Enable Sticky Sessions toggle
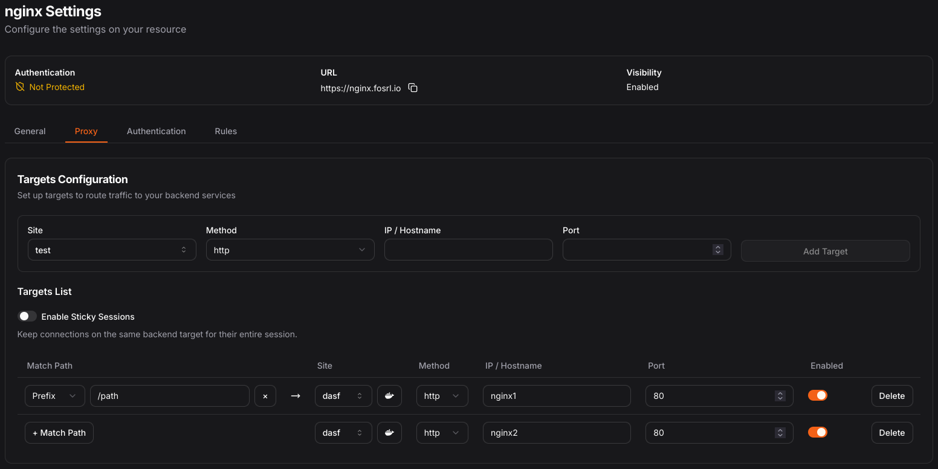Image resolution: width=938 pixels, height=469 pixels. click(27, 317)
